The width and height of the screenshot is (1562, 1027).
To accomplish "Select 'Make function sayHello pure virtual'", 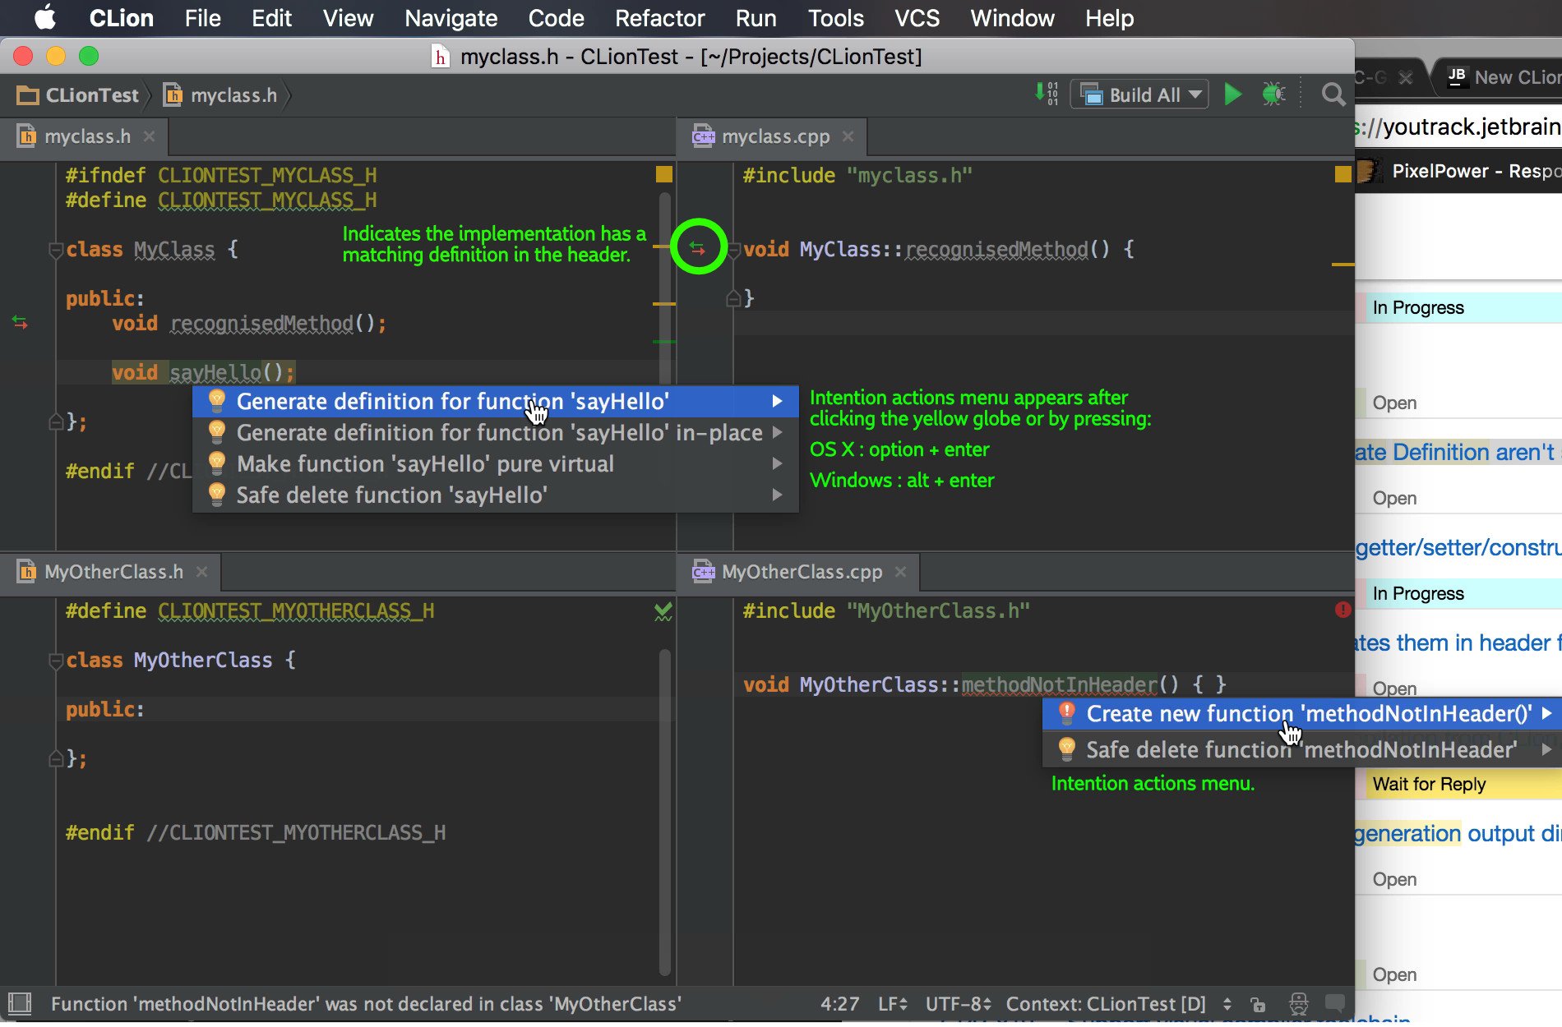I will click(x=425, y=464).
